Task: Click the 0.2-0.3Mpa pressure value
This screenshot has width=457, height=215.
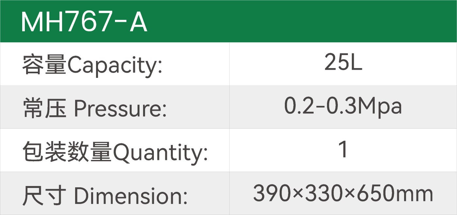Action: [343, 107]
